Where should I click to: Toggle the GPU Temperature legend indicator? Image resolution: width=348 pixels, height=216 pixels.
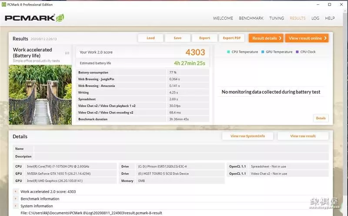263,52
